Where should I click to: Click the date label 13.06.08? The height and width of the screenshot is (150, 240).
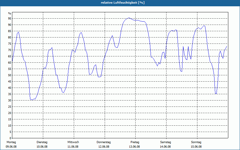coord(134,147)
